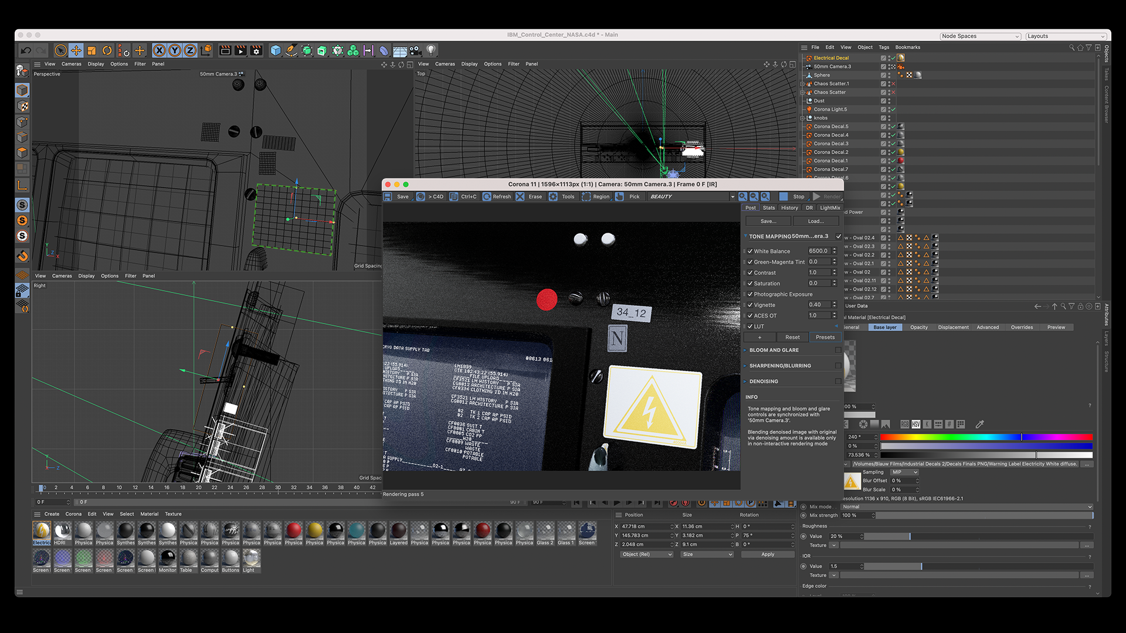The width and height of the screenshot is (1126, 633).
Task: Open the DR tab in VFB
Action: (x=809, y=207)
